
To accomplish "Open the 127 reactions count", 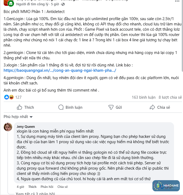I will point(18,97).
